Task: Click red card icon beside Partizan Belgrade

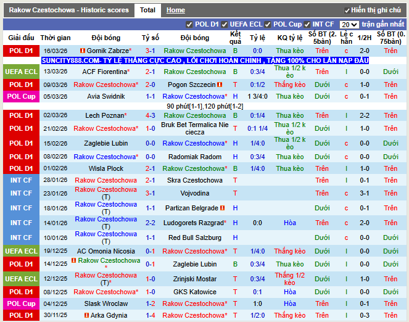Action: (x=221, y=208)
